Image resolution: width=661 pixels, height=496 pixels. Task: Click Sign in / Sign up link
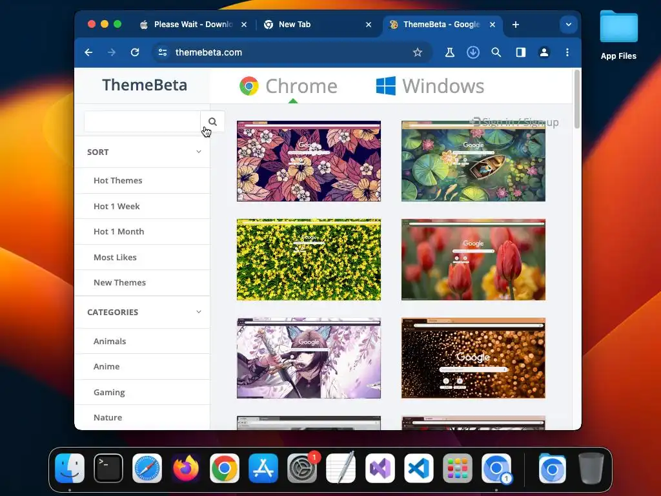point(514,122)
